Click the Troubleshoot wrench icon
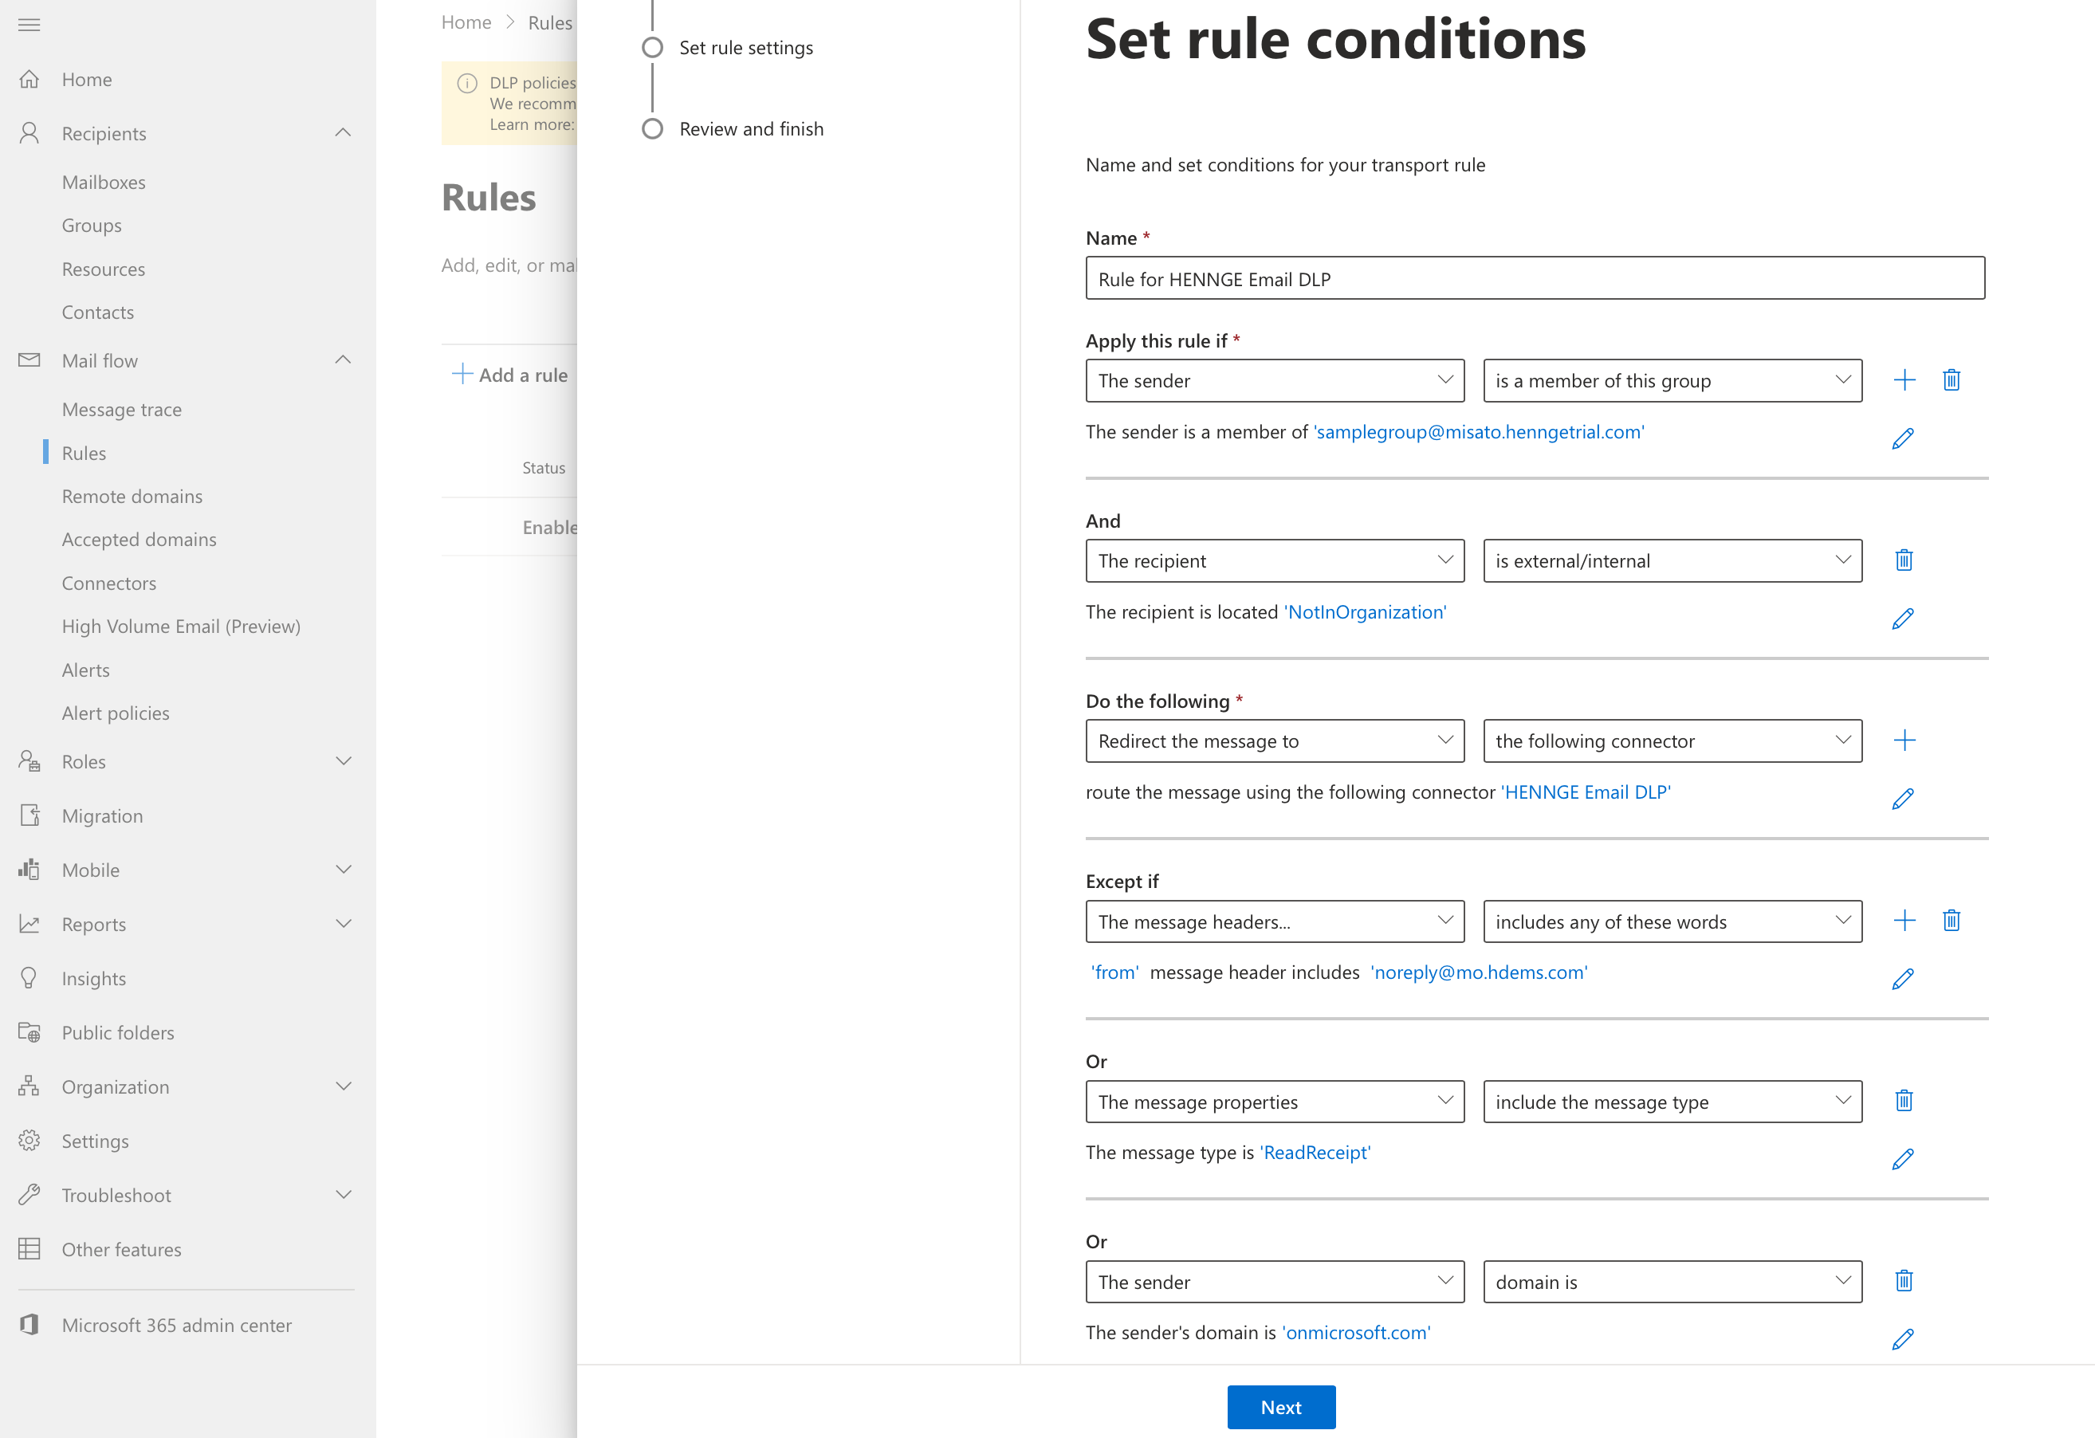 (29, 1195)
